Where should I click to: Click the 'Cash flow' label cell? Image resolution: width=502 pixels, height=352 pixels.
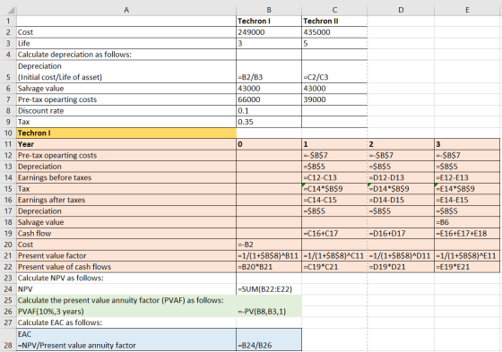click(x=126, y=233)
